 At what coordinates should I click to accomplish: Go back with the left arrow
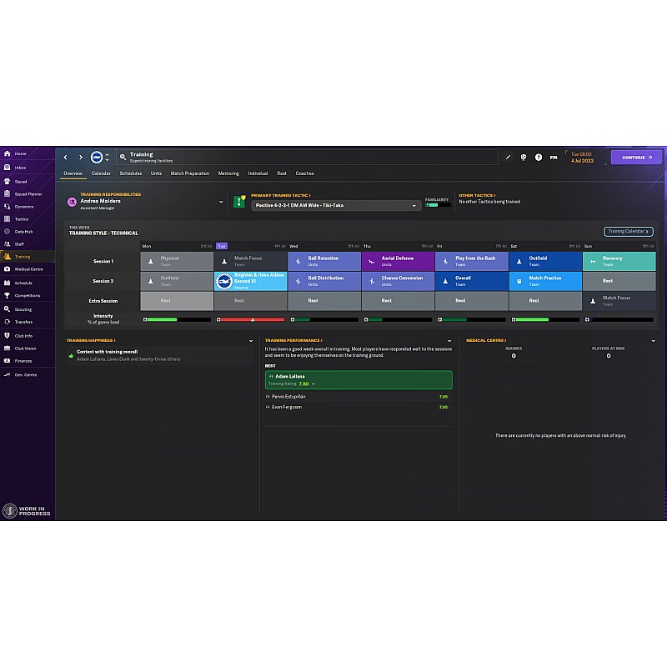pos(66,157)
